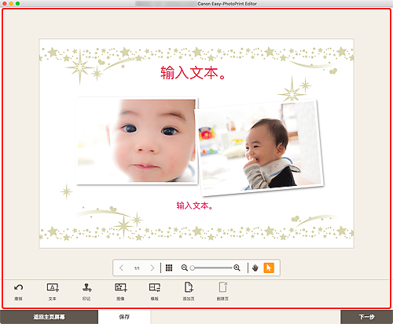393x324 pixels.
Task: Add a page with 添加页 icon
Action: click(189, 287)
